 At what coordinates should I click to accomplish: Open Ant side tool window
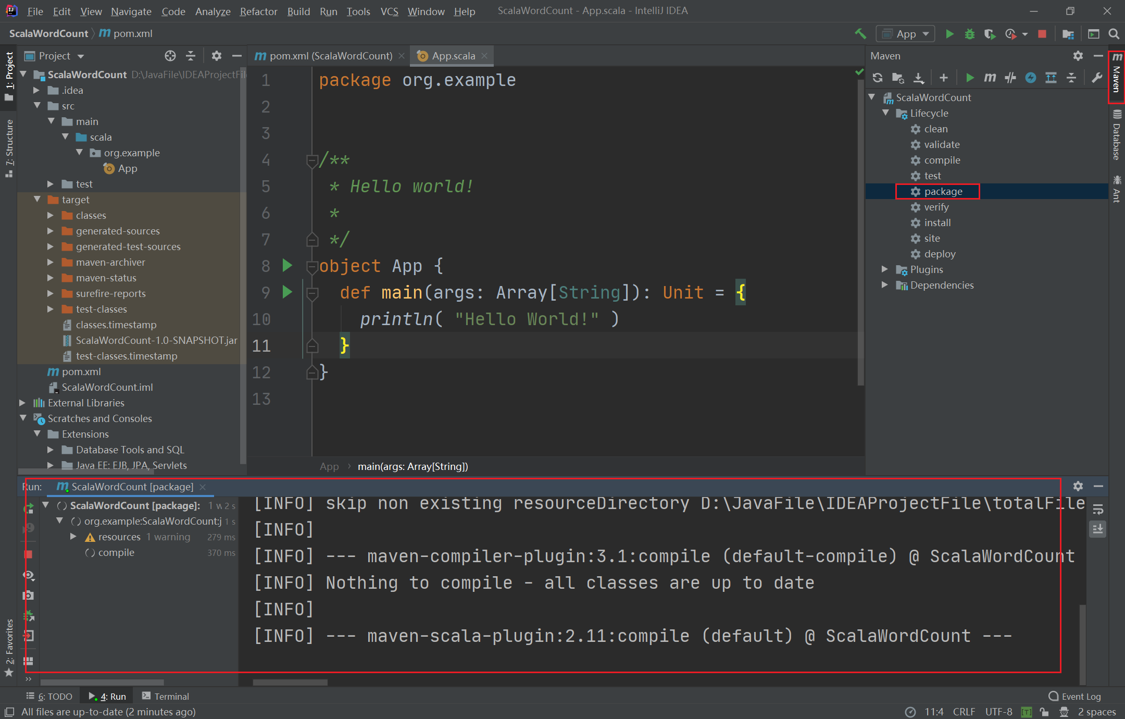pos(1117,189)
